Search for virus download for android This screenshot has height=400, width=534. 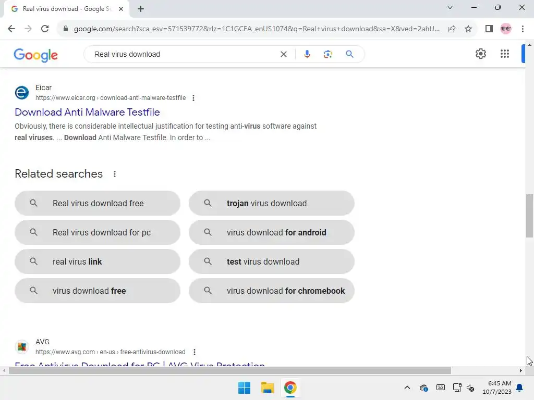pos(271,232)
